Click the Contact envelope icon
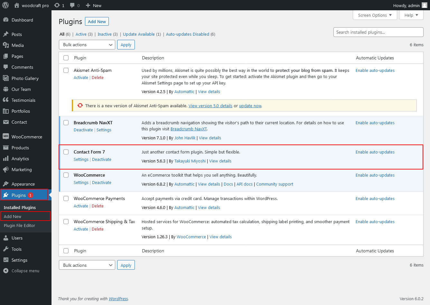The image size is (430, 305). pos(6,122)
